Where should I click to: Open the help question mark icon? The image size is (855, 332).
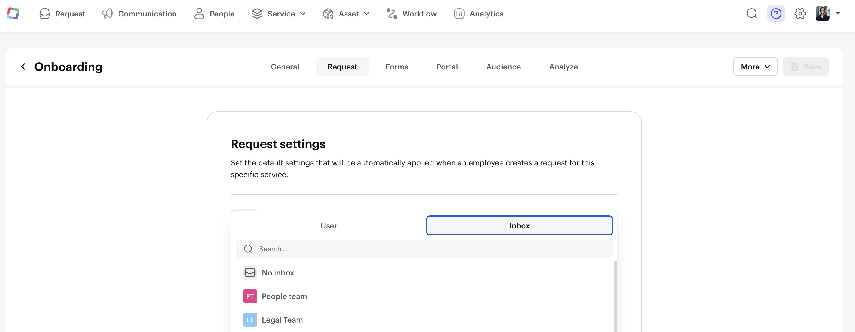tap(776, 14)
